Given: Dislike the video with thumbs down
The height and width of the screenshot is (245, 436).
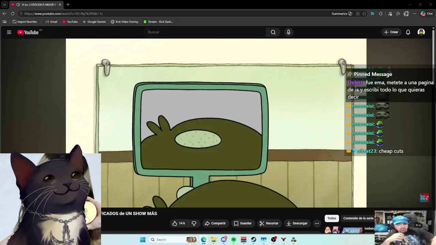Looking at the screenshot, I should tap(194, 223).
